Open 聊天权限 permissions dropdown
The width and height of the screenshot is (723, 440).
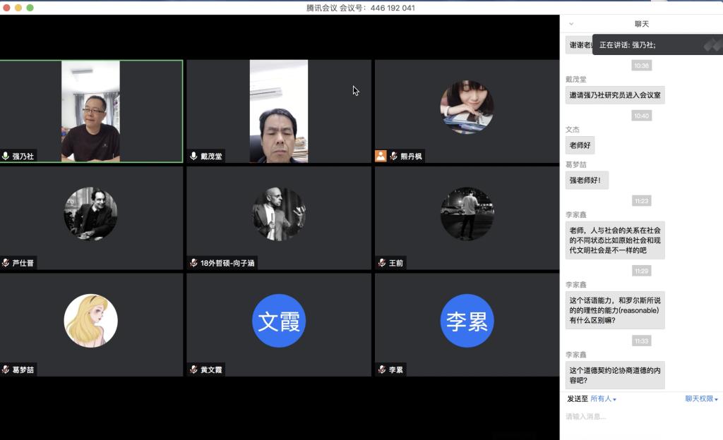(x=701, y=398)
